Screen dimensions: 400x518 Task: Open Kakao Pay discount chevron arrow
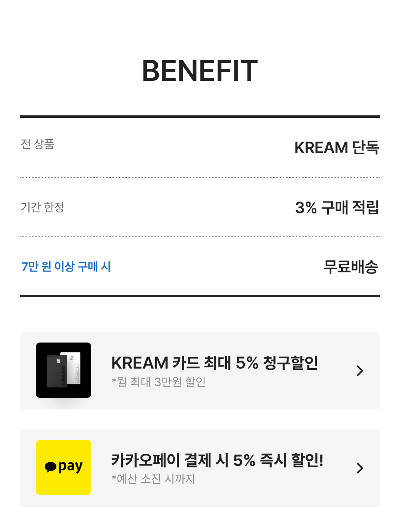360,468
